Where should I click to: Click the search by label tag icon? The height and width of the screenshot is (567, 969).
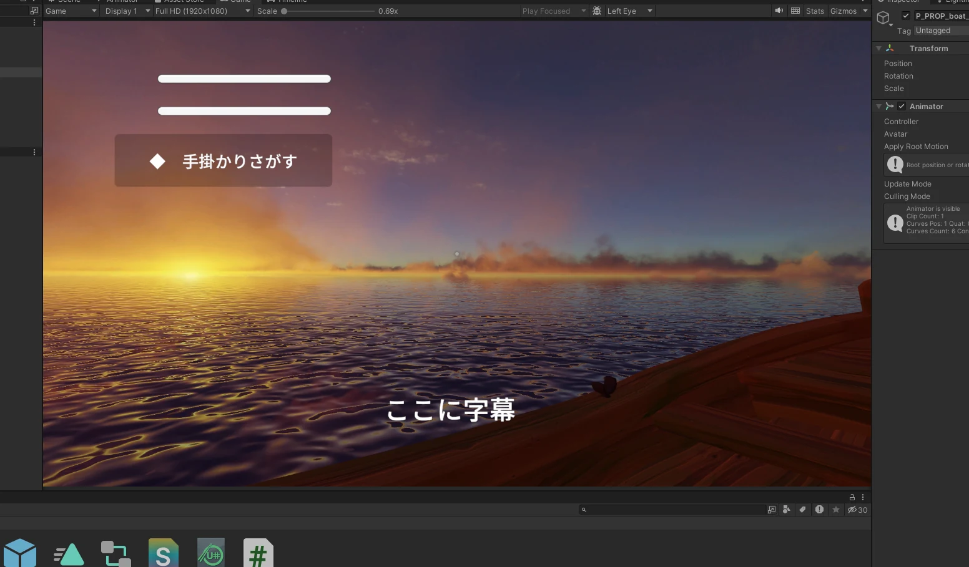click(x=803, y=510)
